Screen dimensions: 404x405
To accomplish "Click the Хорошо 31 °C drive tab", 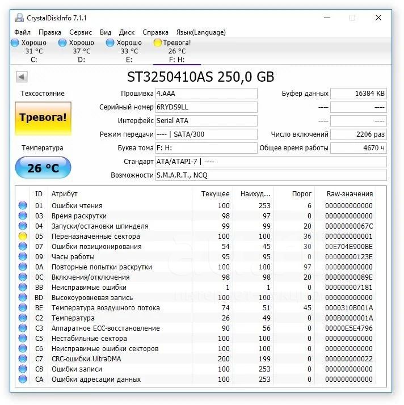I will pos(33,51).
